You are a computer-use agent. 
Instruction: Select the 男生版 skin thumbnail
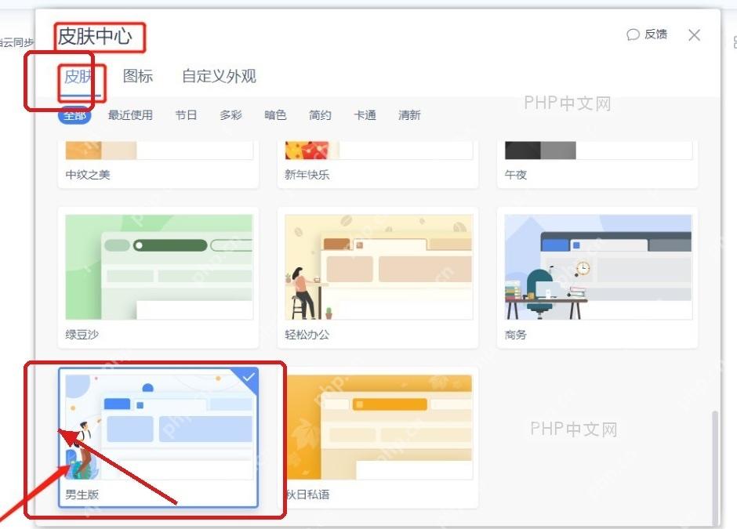159,426
